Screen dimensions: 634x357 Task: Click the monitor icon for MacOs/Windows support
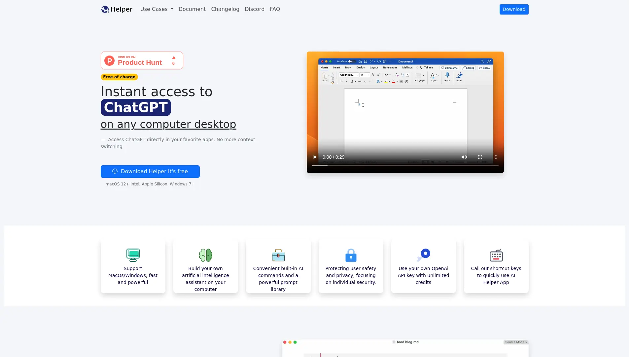pyautogui.click(x=133, y=255)
